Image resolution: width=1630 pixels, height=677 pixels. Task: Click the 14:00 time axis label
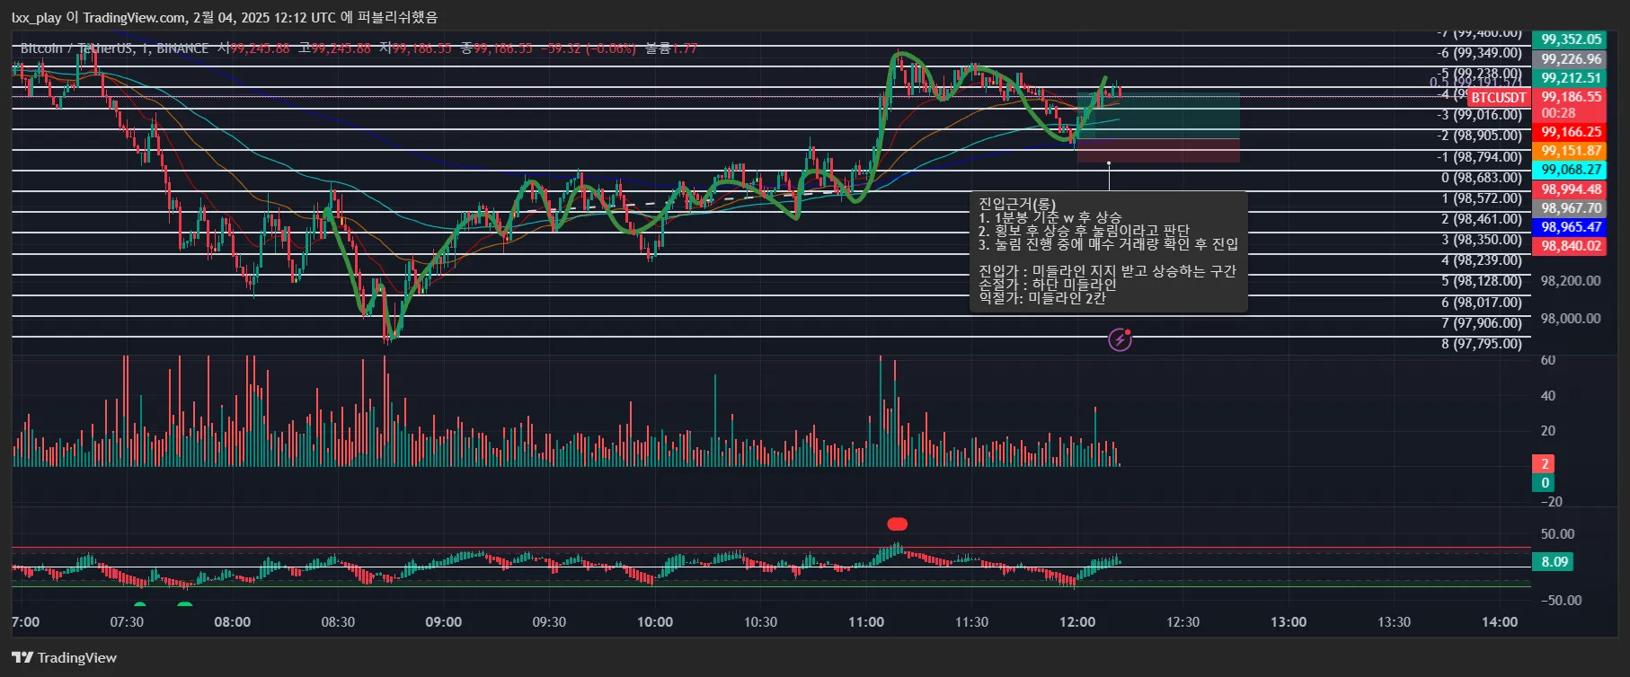(1500, 622)
